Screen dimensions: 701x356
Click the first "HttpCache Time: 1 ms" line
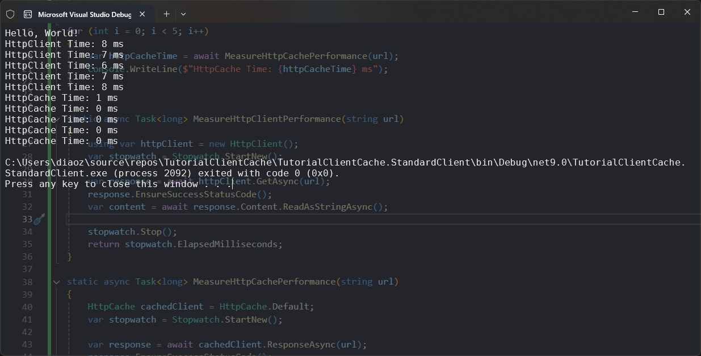(61, 98)
